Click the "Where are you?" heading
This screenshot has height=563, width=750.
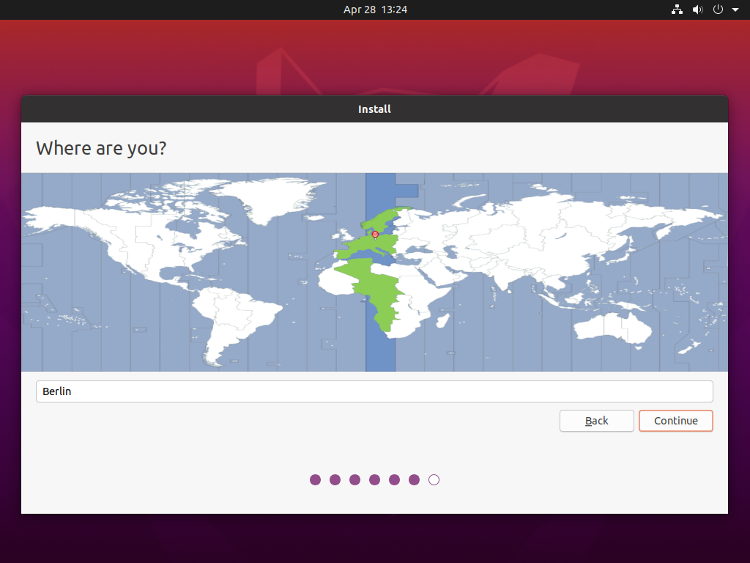[101, 148]
